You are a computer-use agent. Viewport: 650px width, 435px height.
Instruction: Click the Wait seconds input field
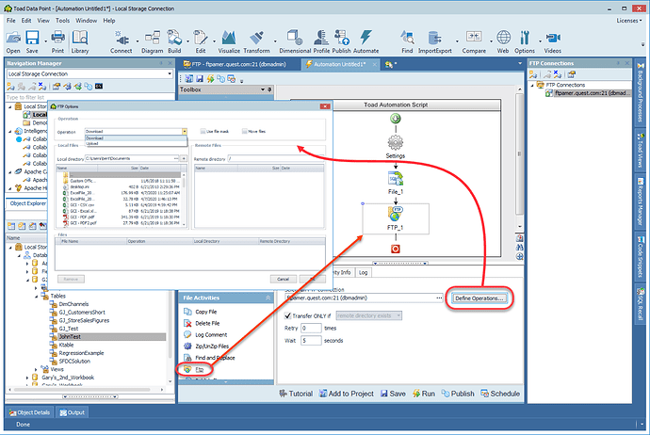(x=311, y=341)
